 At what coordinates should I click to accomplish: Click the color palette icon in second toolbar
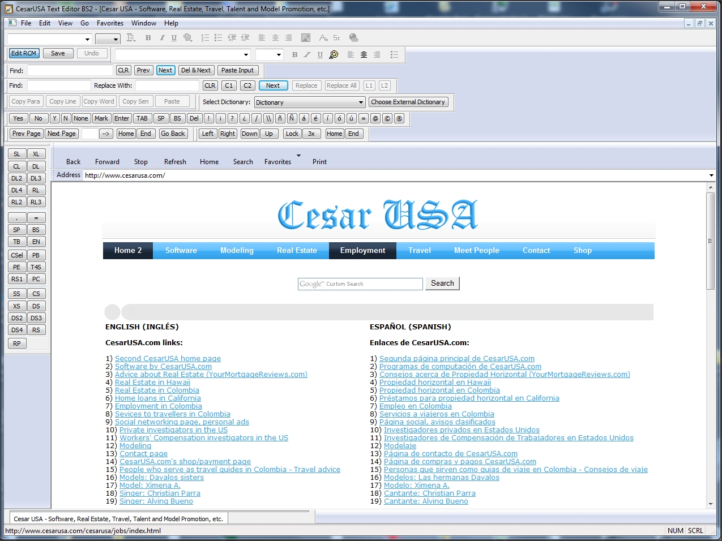point(334,55)
